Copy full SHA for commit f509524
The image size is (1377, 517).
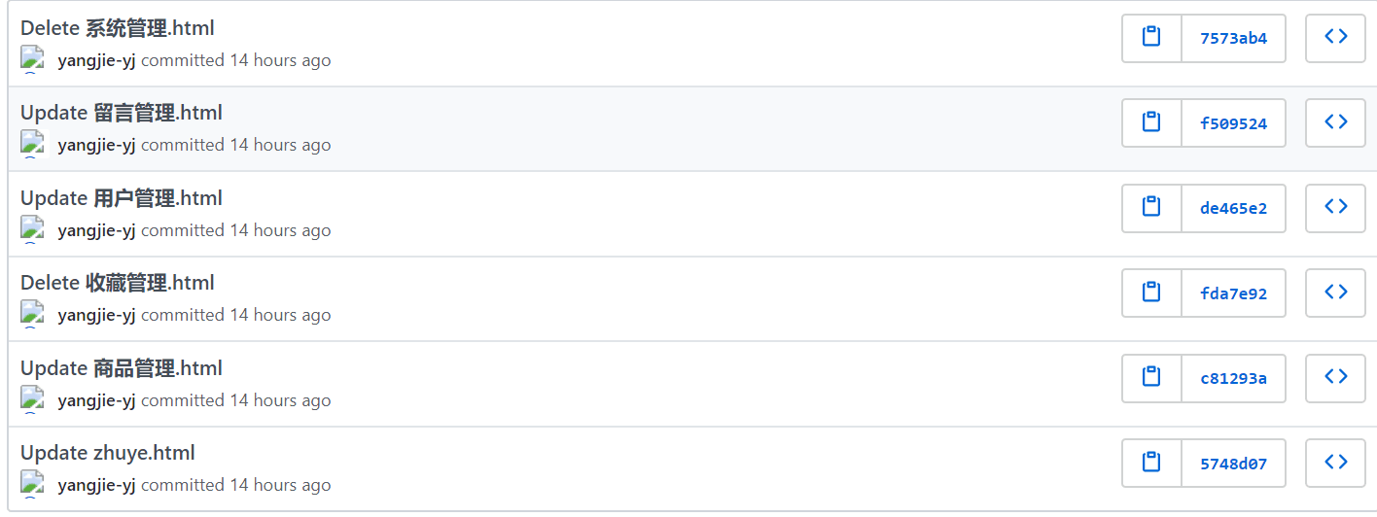1151,122
